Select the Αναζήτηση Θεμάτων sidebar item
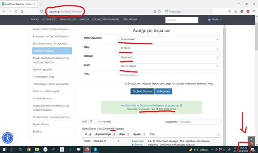The height and width of the screenshot is (153, 258). pyautogui.click(x=52, y=51)
